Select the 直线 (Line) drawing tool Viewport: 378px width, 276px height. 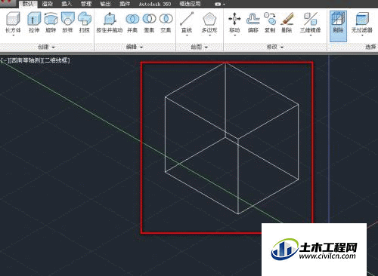pyautogui.click(x=187, y=22)
